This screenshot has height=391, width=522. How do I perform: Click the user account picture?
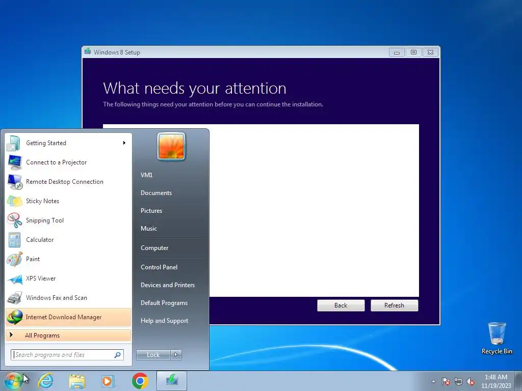(171, 146)
